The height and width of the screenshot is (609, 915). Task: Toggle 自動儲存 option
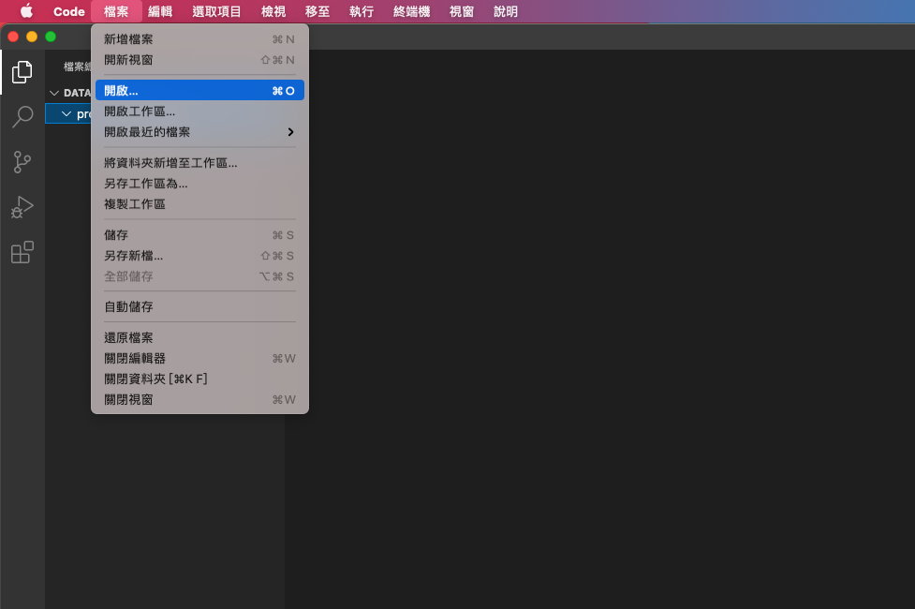pos(199,306)
